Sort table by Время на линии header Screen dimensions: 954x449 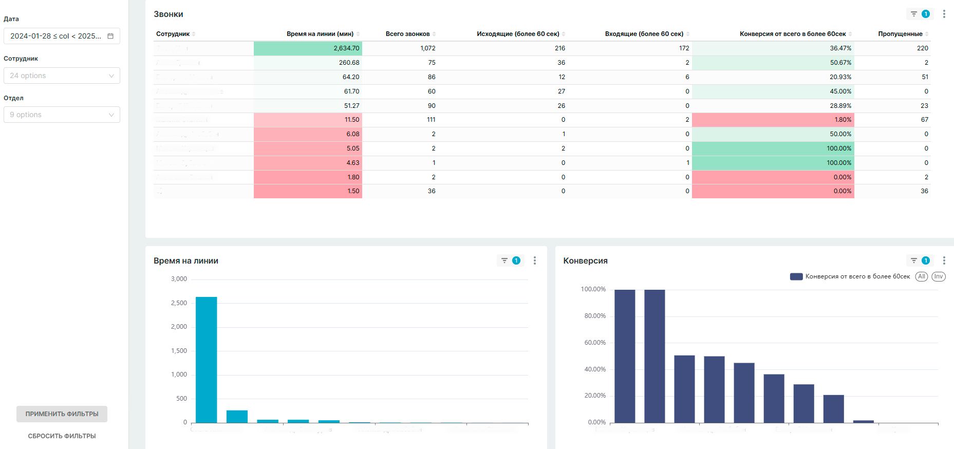click(x=320, y=34)
